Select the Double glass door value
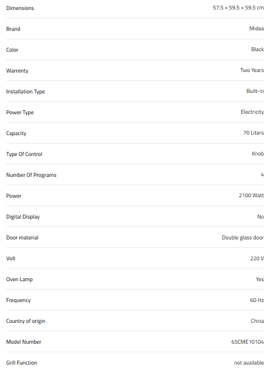Image resolution: width=279 pixels, height=376 pixels. click(x=243, y=237)
